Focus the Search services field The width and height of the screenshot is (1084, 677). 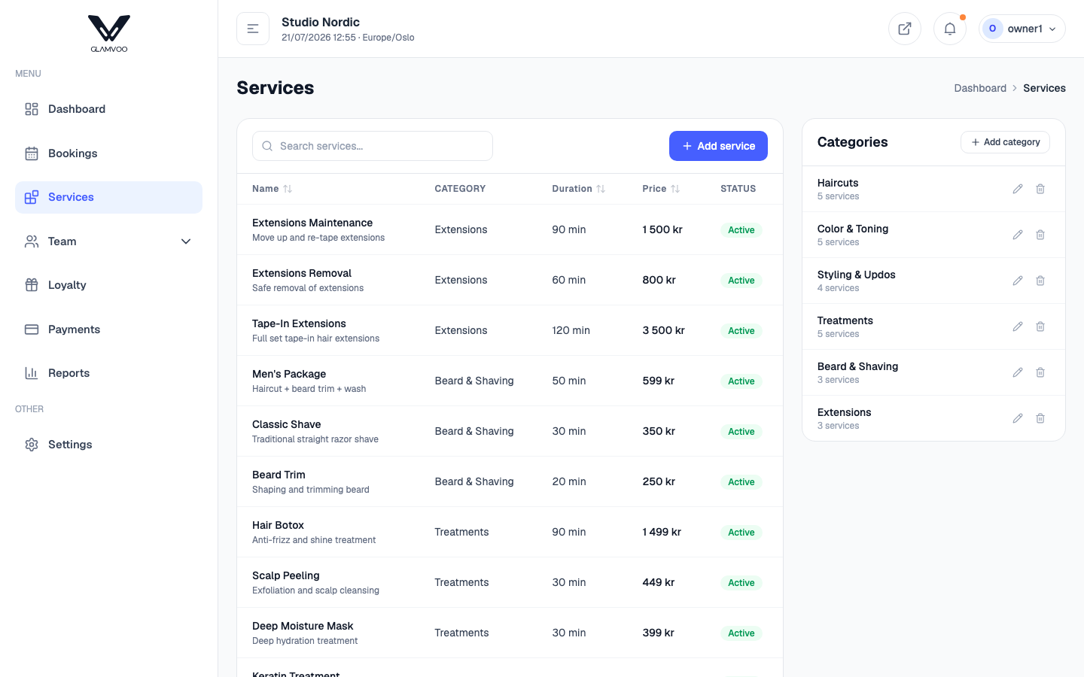[373, 146]
